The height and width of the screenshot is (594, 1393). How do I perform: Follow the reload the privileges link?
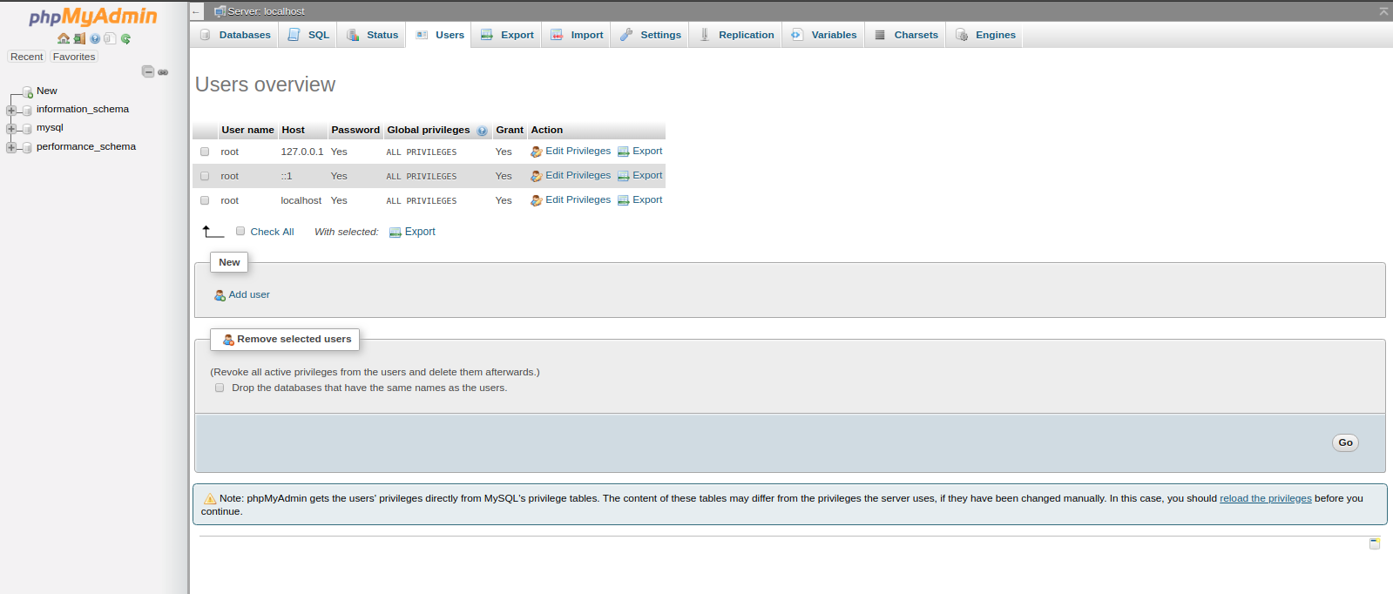coord(1265,499)
